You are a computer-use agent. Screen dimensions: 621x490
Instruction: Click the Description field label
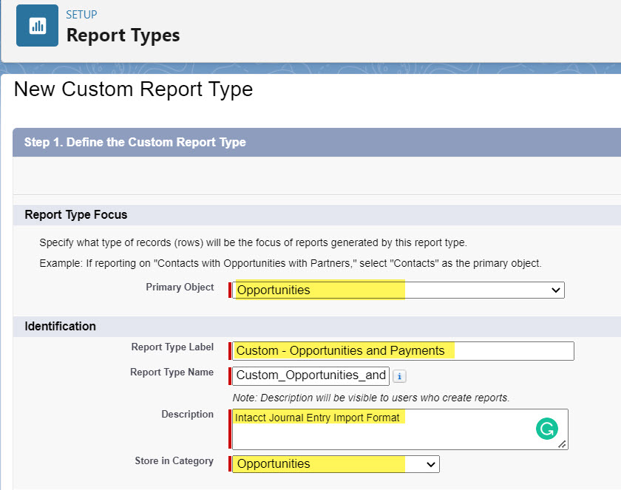point(187,415)
